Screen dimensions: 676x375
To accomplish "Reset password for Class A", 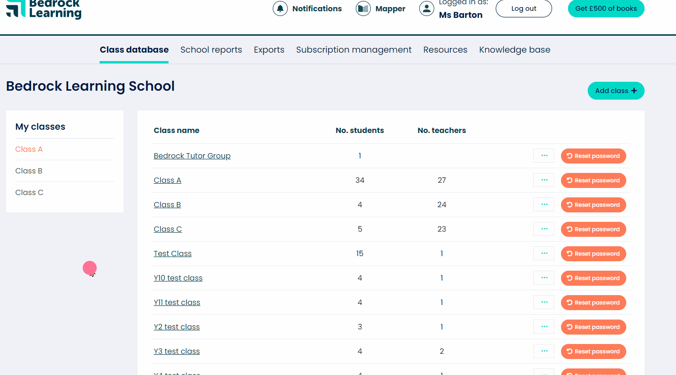I will point(593,180).
